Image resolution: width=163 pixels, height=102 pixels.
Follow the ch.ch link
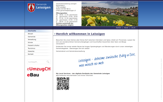133,28
